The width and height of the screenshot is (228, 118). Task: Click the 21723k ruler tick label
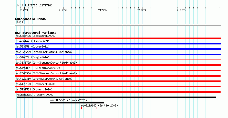click(x=24, y=10)
